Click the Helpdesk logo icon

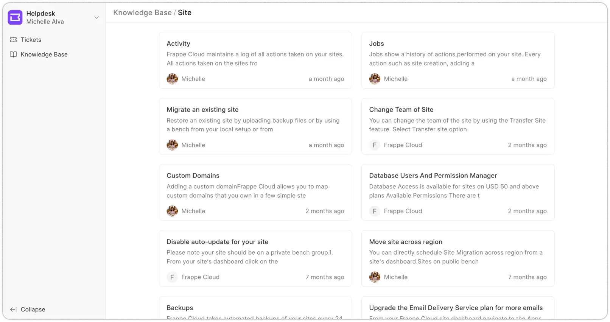15,17
